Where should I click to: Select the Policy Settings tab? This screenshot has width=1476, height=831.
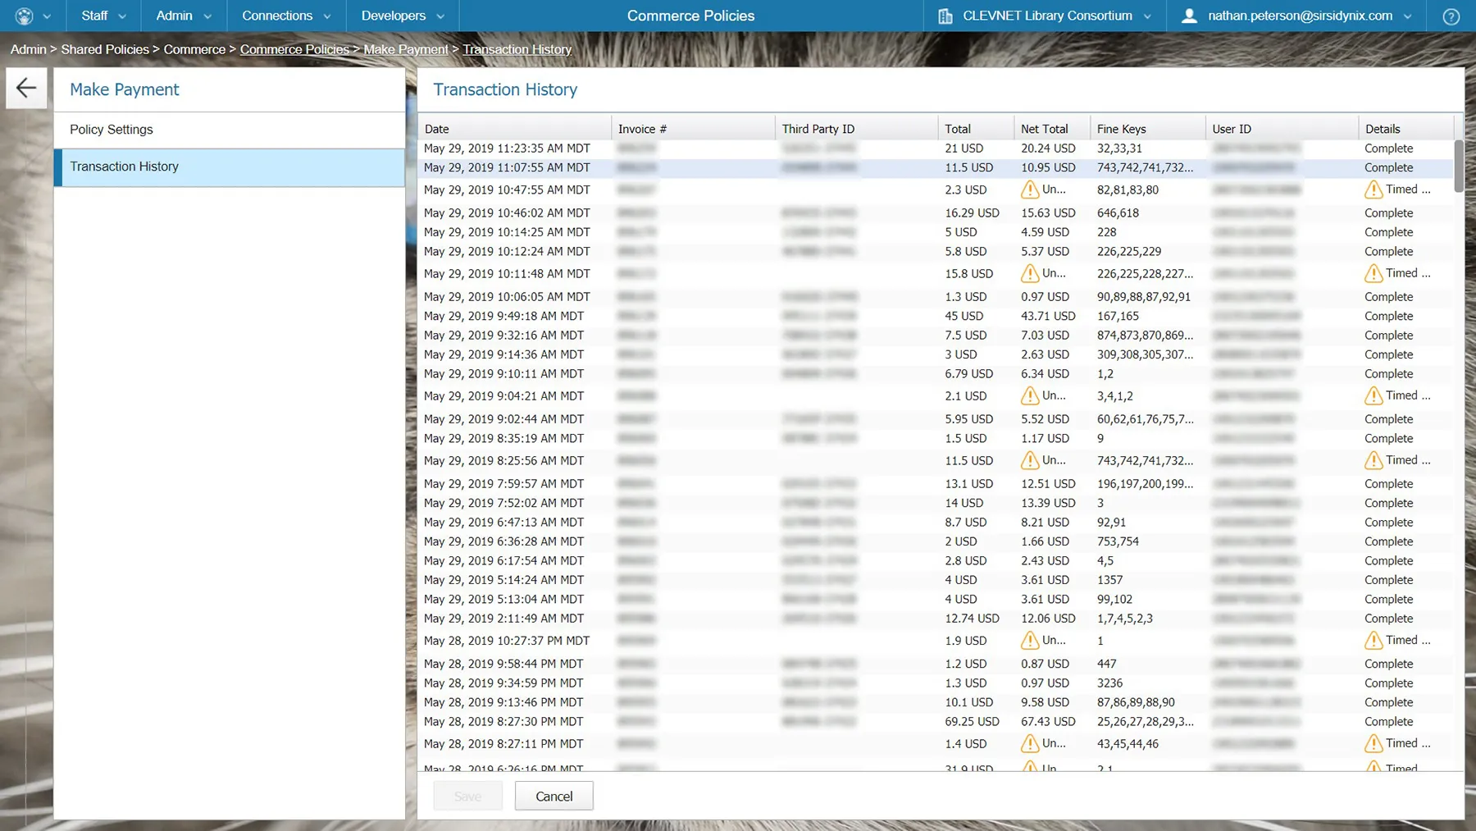pos(230,130)
